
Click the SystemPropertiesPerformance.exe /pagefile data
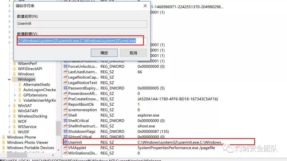[x=176, y=148]
